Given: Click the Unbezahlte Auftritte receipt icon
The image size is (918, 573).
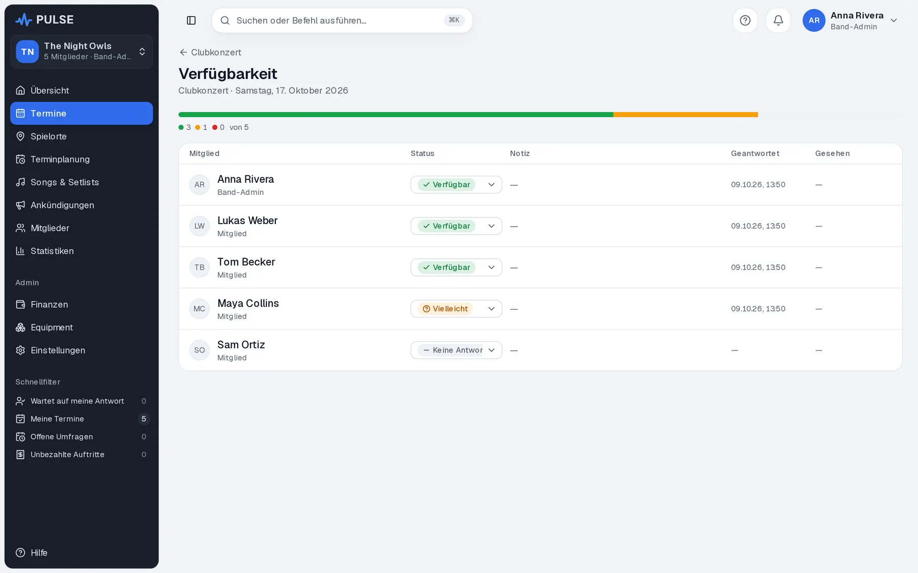Looking at the screenshot, I should (x=20, y=454).
